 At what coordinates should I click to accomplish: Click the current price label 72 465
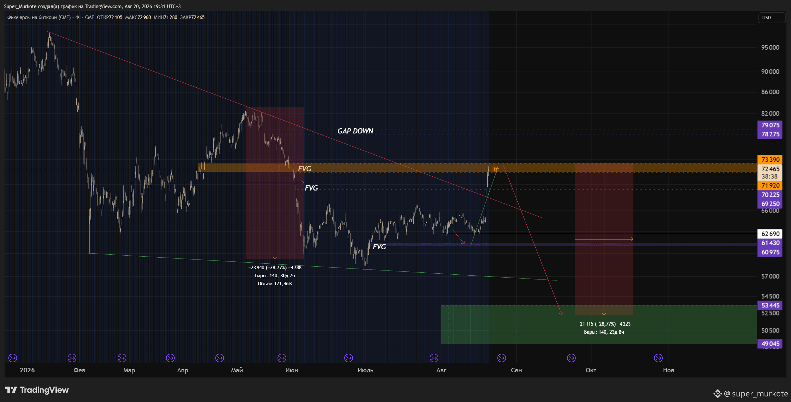coord(770,169)
